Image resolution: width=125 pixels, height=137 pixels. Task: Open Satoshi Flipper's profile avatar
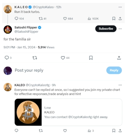point(8,30)
